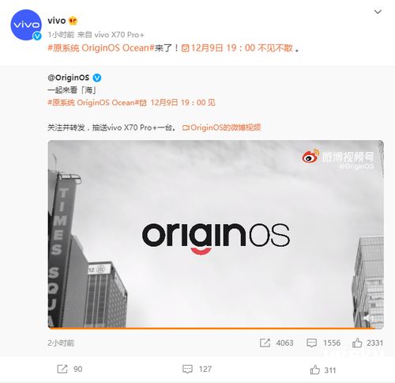395x383 pixels.
Task: Click the 2小时前 timestamp of the original post
Action: coord(61,343)
